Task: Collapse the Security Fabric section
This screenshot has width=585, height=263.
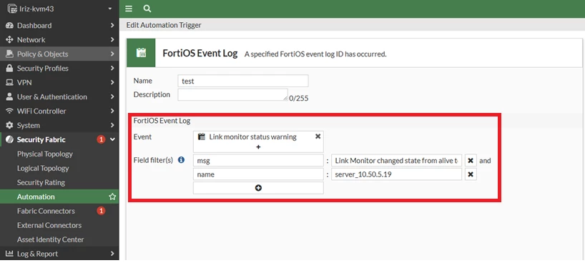Action: (x=113, y=139)
